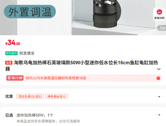This screenshot has height=126, width=166.
Task: Open 60元以内水族箱温控器材热卖榜 link
Action: (56, 78)
